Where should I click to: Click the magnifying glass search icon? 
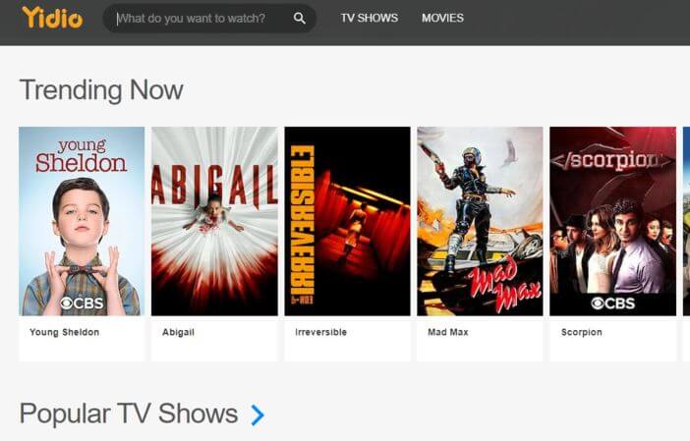point(299,18)
